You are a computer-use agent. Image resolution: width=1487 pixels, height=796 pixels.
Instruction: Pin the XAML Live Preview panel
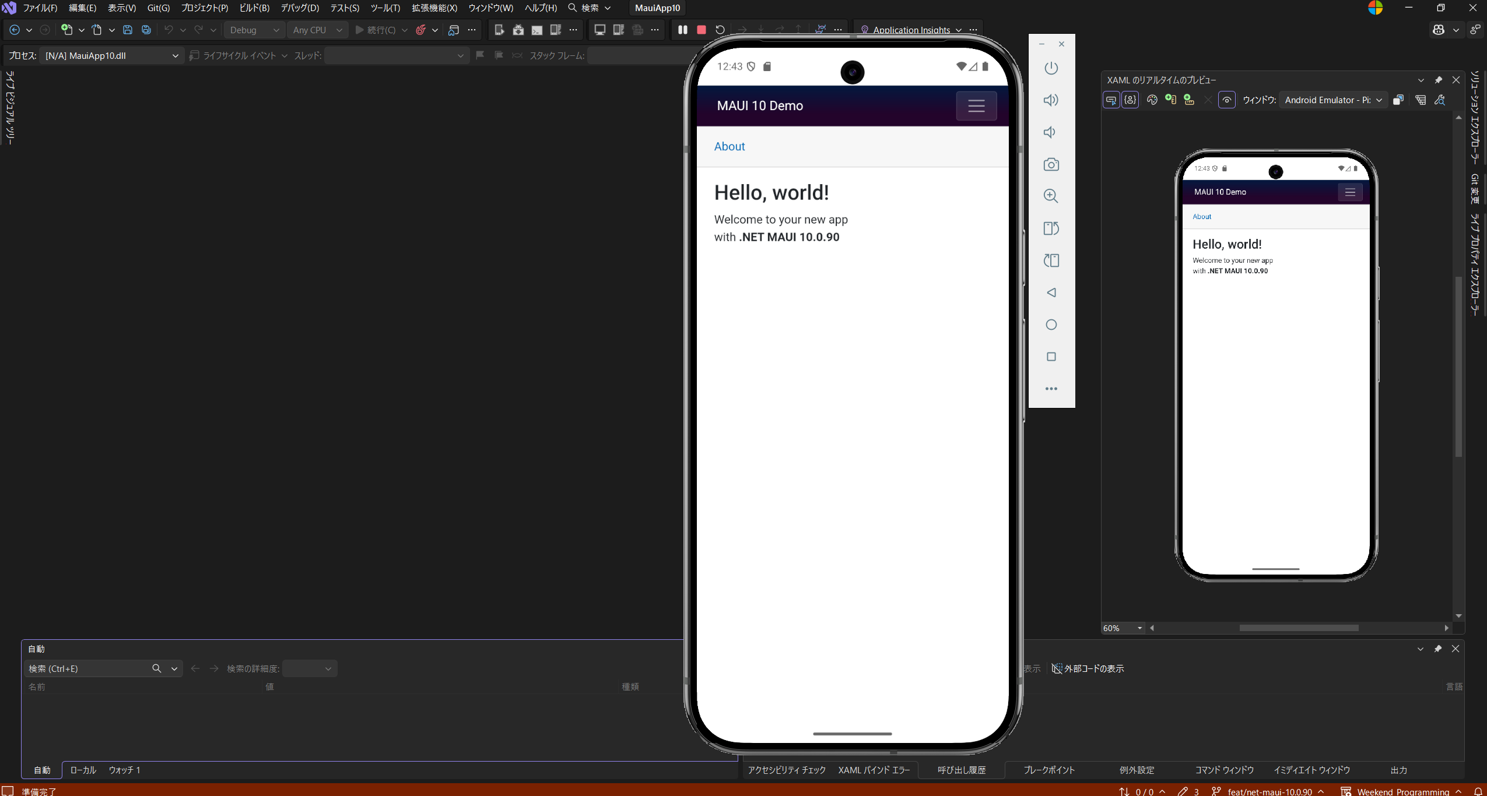tap(1438, 80)
